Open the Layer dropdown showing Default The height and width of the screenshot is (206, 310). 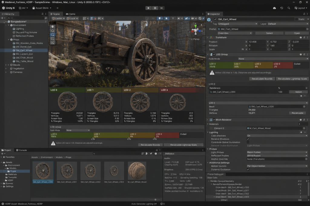(288, 24)
